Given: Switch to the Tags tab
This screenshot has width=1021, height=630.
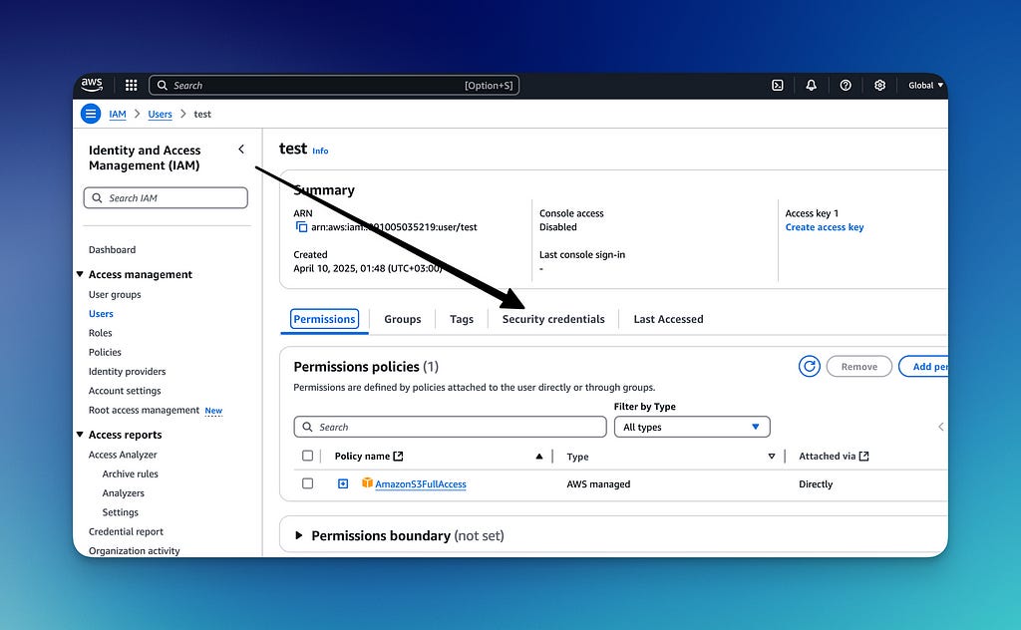Looking at the screenshot, I should [x=462, y=319].
